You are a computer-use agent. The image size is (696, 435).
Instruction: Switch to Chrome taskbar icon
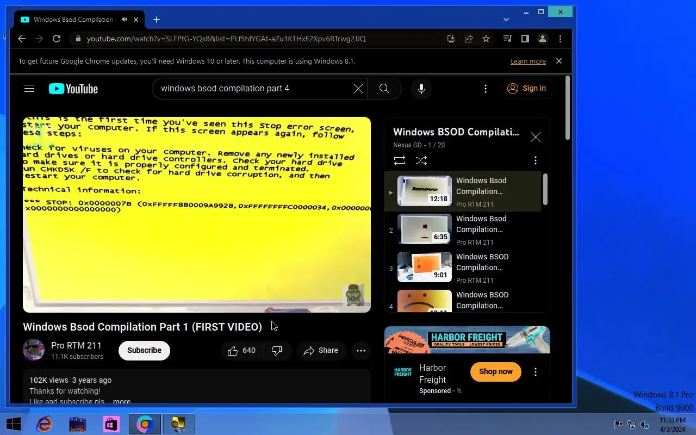pyautogui.click(x=145, y=424)
